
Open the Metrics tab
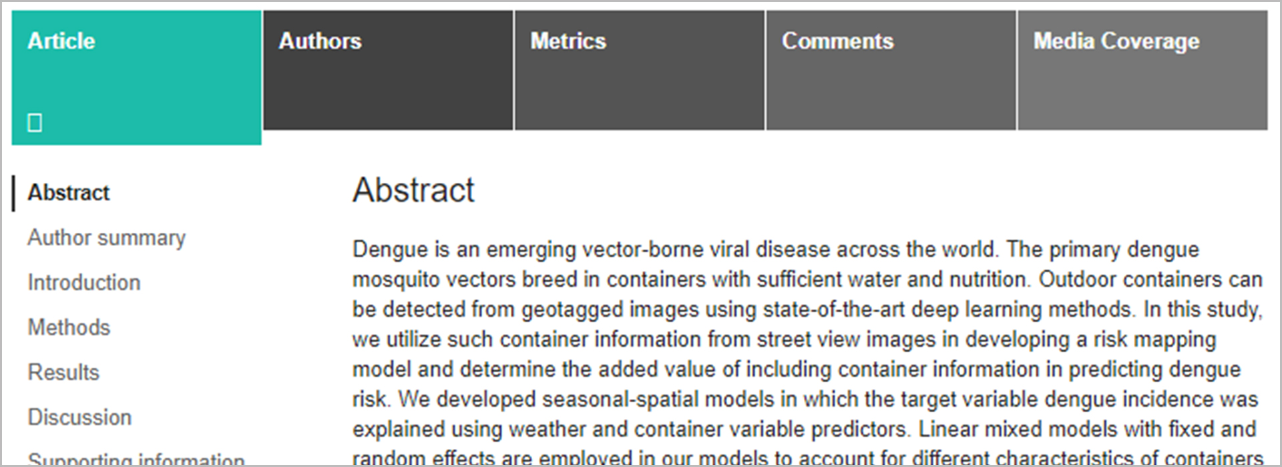pos(568,41)
